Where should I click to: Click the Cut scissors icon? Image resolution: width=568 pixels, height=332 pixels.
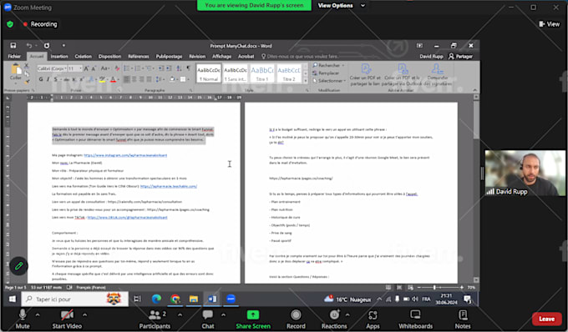(x=27, y=66)
